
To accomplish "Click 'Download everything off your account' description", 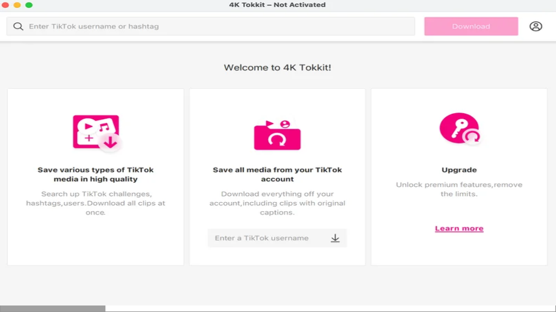I will tap(277, 203).
